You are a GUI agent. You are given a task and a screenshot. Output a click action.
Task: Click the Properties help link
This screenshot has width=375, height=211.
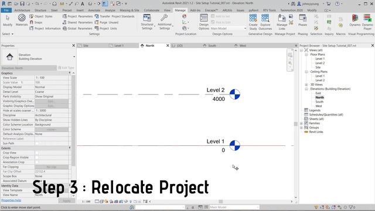[11, 200]
